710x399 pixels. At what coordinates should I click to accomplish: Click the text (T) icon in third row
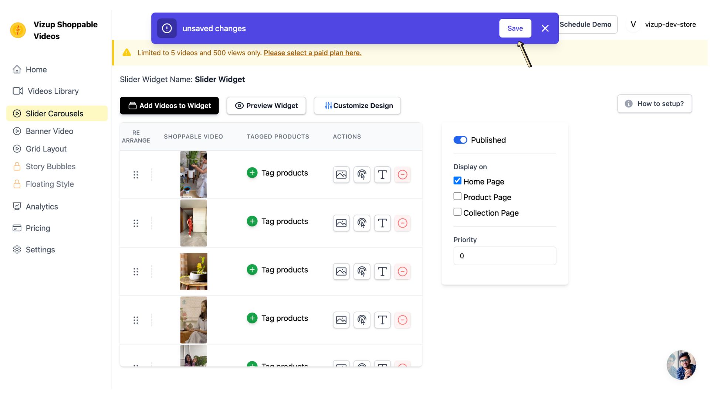tap(382, 272)
